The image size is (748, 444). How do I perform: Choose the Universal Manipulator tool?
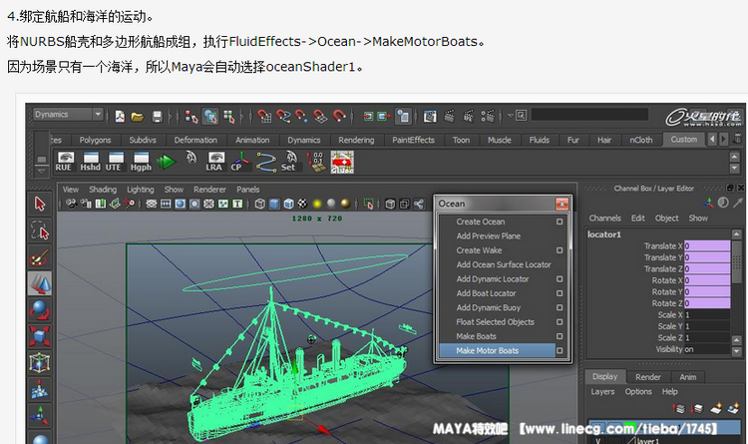click(x=40, y=363)
